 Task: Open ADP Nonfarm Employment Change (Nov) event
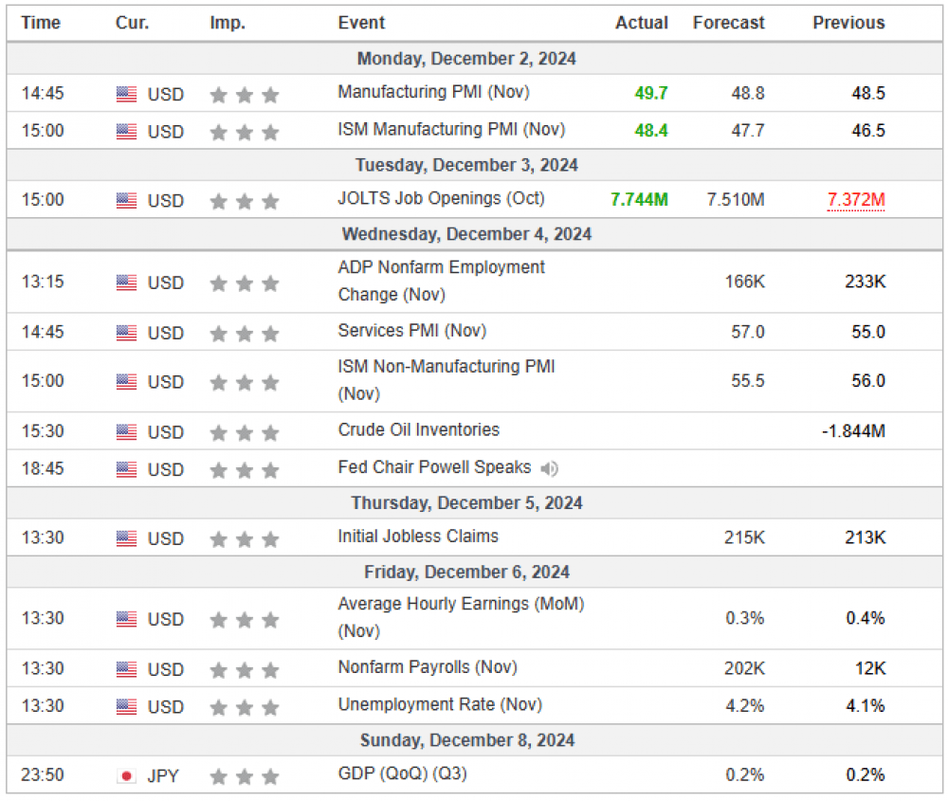pyautogui.click(x=441, y=281)
